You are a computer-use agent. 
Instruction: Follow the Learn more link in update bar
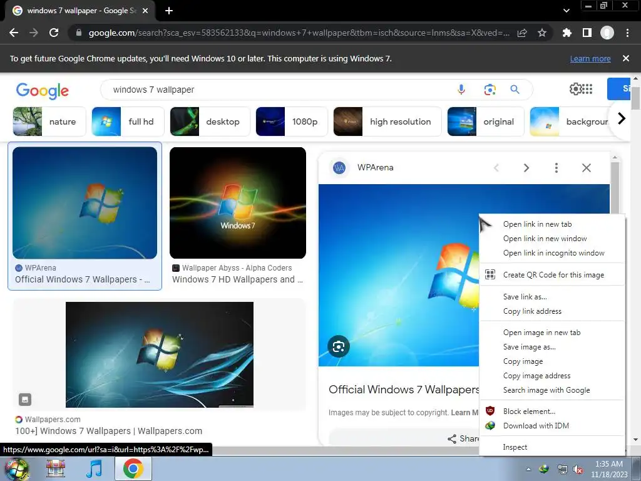click(x=590, y=58)
